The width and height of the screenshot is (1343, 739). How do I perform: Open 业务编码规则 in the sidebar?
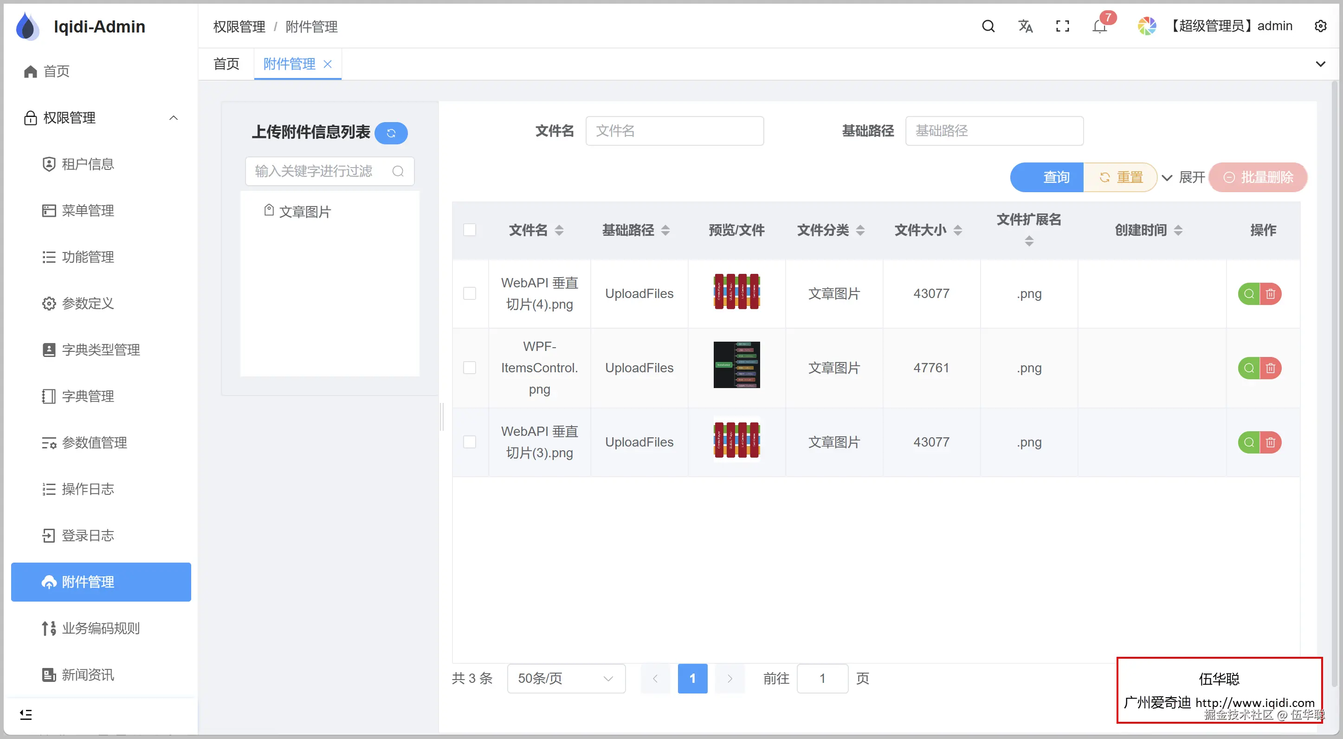pos(101,629)
